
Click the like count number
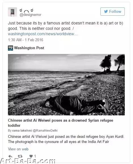pos(35,156)
